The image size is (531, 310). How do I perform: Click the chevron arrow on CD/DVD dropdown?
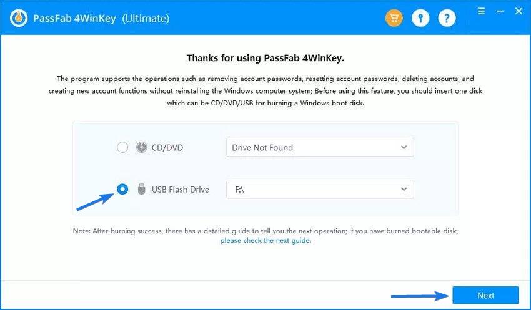tap(404, 147)
